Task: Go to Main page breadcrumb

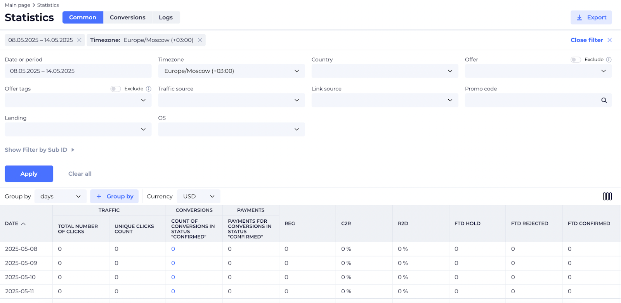Action: pyautogui.click(x=17, y=5)
